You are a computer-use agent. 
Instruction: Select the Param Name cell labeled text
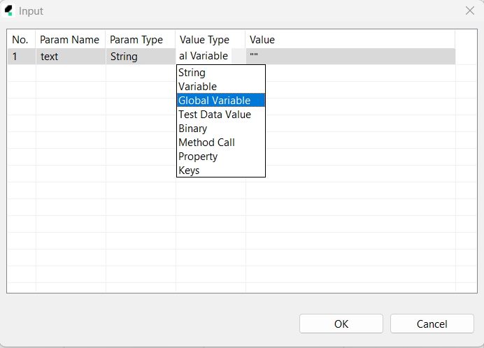pyautogui.click(x=70, y=57)
